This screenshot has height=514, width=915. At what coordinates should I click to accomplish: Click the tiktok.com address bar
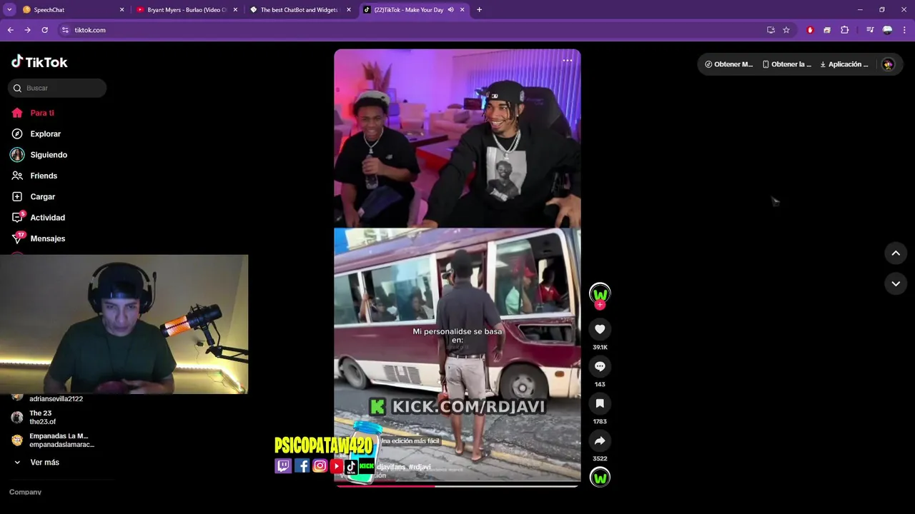(411, 30)
